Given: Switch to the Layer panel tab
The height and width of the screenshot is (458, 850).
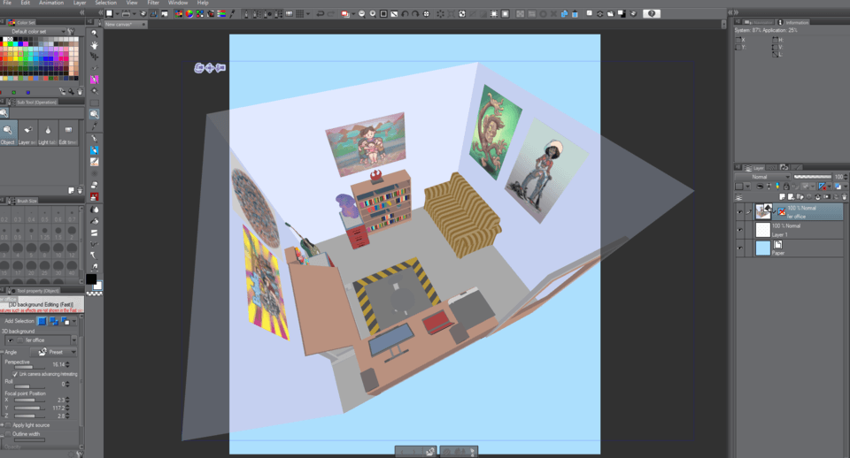Looking at the screenshot, I should coord(755,168).
